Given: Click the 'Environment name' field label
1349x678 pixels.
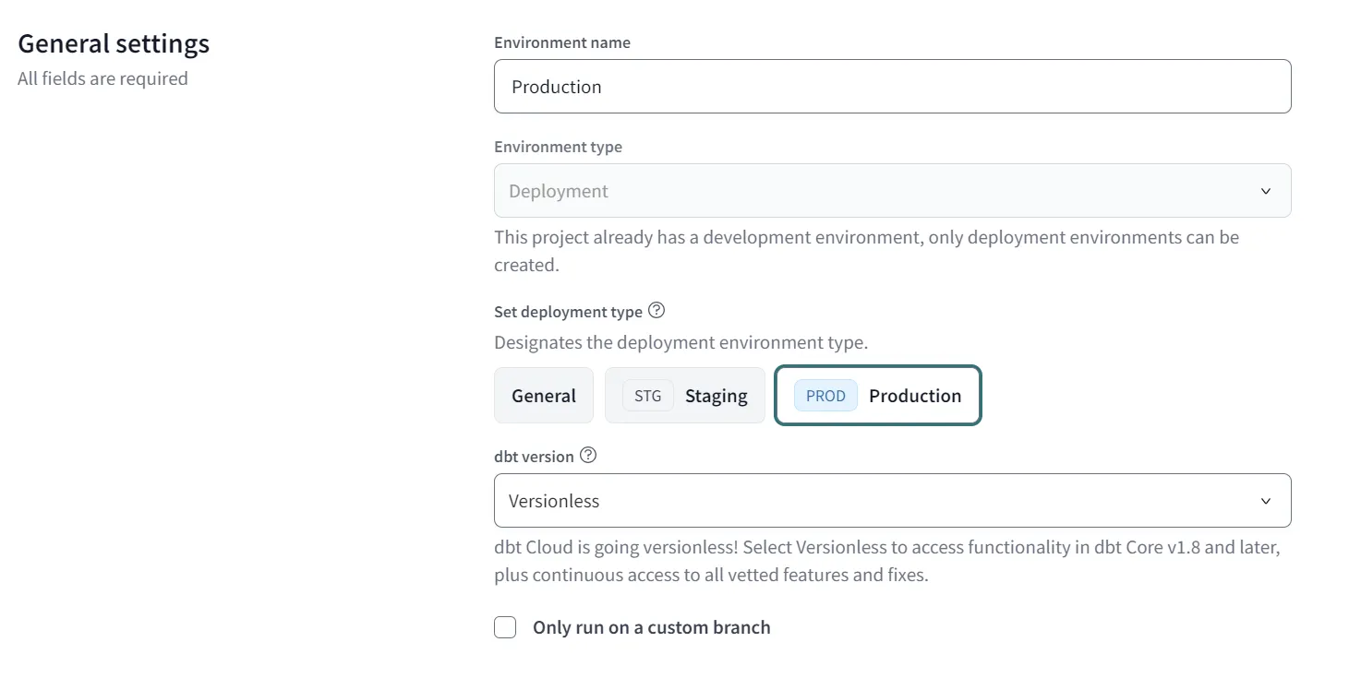Looking at the screenshot, I should pos(562,42).
